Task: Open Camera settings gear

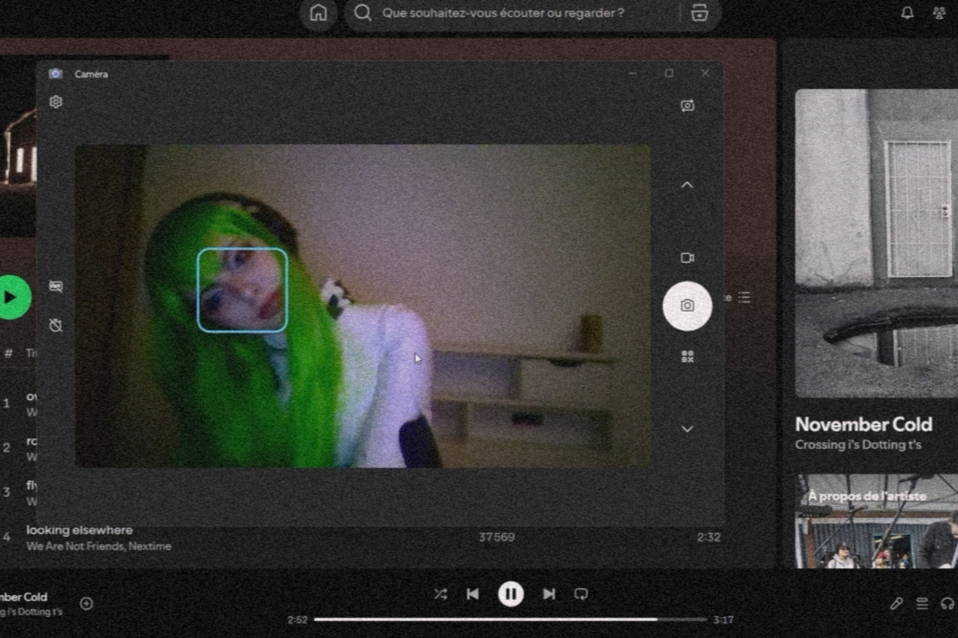Action: tap(56, 102)
